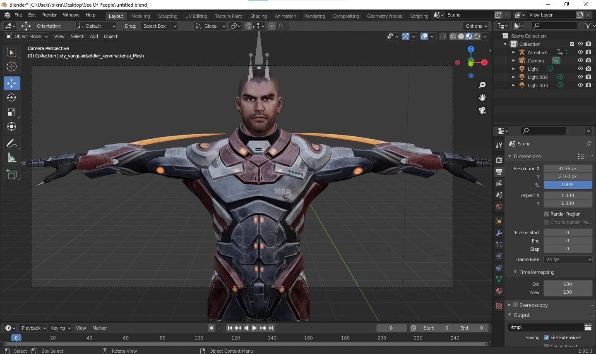
Task: Toggle camera view with camera icon
Action: (x=482, y=110)
